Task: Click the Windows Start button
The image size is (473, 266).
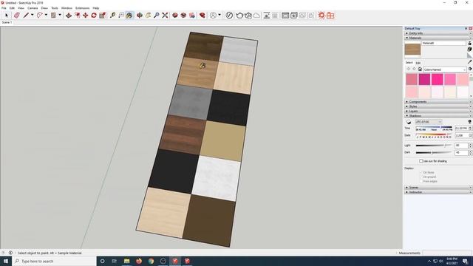Action: pyautogui.click(x=6, y=261)
